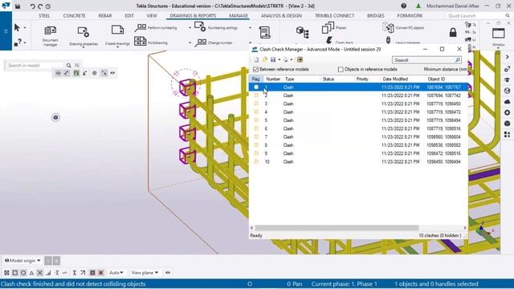Run Perform numbering
The image size is (514, 289).
coord(156,28)
